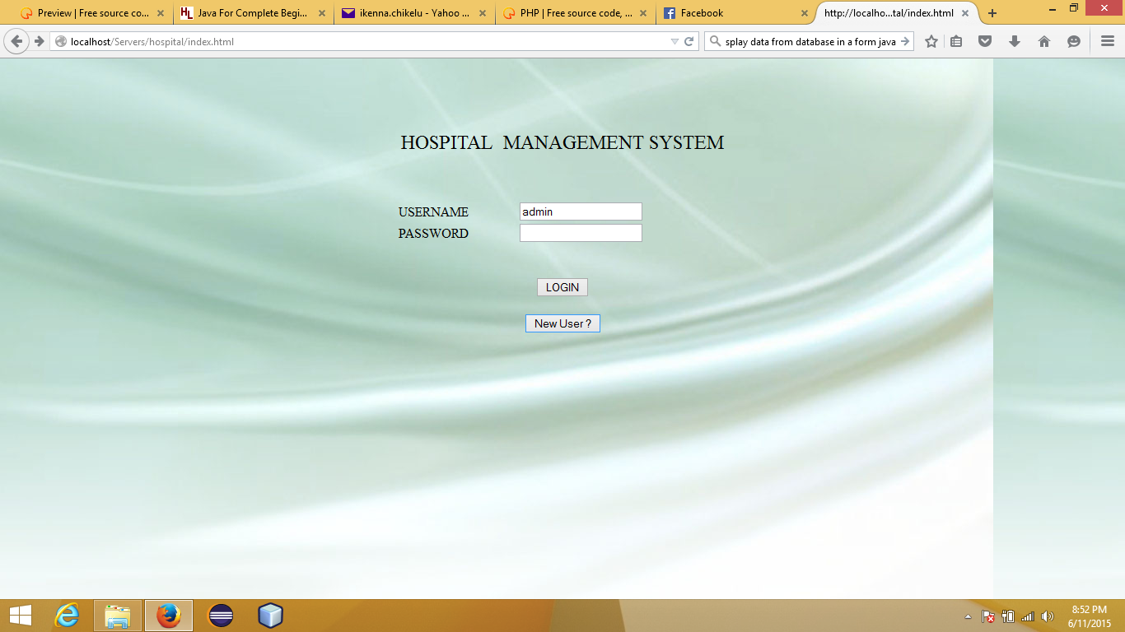Click the New User ? button

(x=562, y=323)
